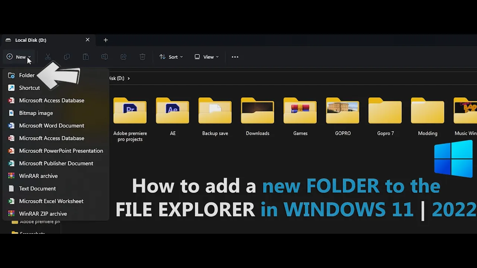The width and height of the screenshot is (477, 268).
Task: Choose Microsoft PowerPoint Presentation entry
Action: point(56,151)
